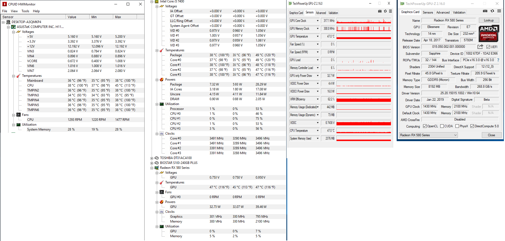Click the AMD Radeon Graphics logo
The width and height of the screenshot is (505, 241).
[x=489, y=33]
